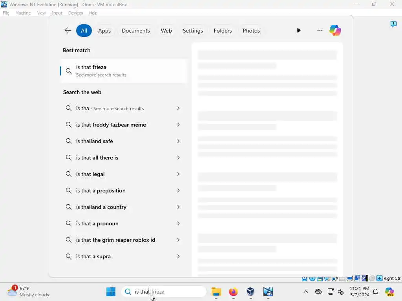Switch to the Apps filter tab
The width and height of the screenshot is (402, 301).
tap(104, 31)
